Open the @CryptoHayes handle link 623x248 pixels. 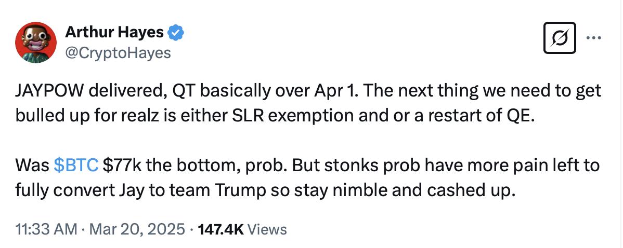coord(118,52)
